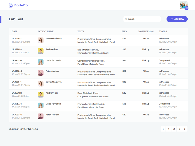Click the group profile photo in header
The image size is (195, 146).
click(184, 5)
